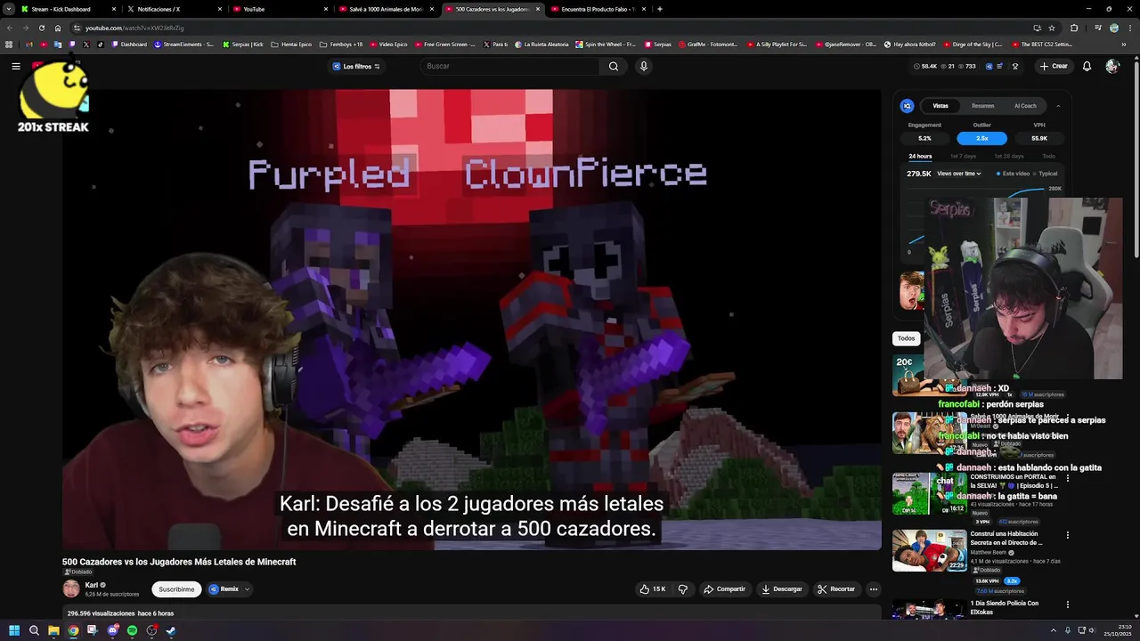Open the account avatar menu
Screen dimensions: 1140x641
point(1111,66)
